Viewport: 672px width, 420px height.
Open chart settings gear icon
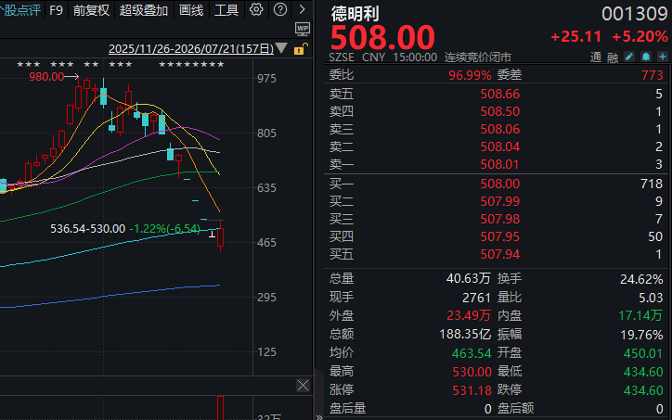click(x=256, y=9)
